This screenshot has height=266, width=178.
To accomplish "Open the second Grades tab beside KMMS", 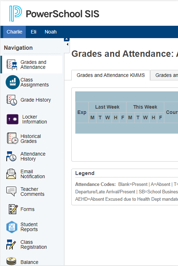I will pyautogui.click(x=165, y=75).
